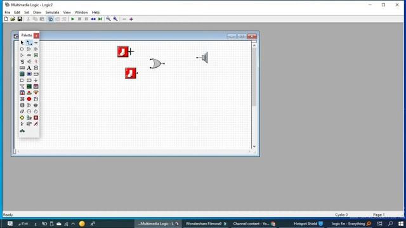Click the vertical scrollbar thumb in Logic2 window
Screen dimensions: 406x228
pos(254,77)
